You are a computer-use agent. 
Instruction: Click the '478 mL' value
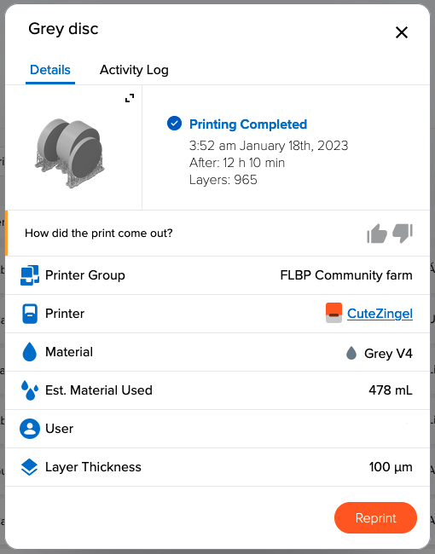tap(391, 390)
